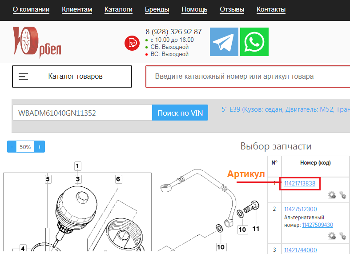Screen dimensions: 350x254
Task: Click the Поиск по VIN button
Action: (180, 113)
